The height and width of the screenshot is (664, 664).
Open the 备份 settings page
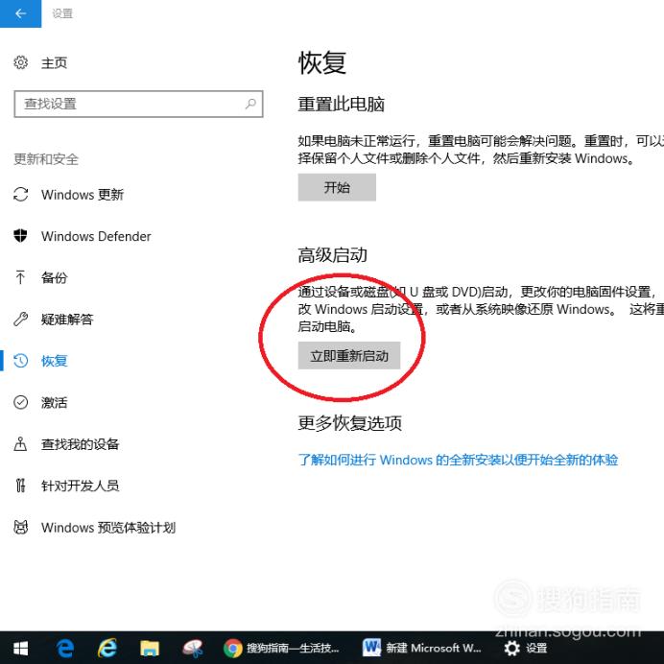click(54, 278)
